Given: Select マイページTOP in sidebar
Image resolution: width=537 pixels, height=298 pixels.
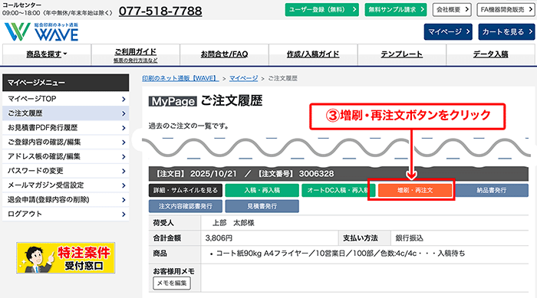Looking at the screenshot, I should [66, 99].
